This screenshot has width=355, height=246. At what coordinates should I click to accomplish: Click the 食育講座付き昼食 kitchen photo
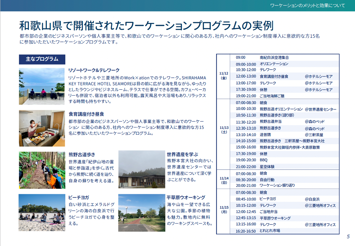42,128
